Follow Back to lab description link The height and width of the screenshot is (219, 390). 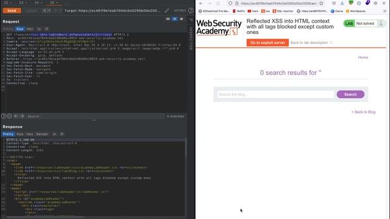(x=309, y=43)
